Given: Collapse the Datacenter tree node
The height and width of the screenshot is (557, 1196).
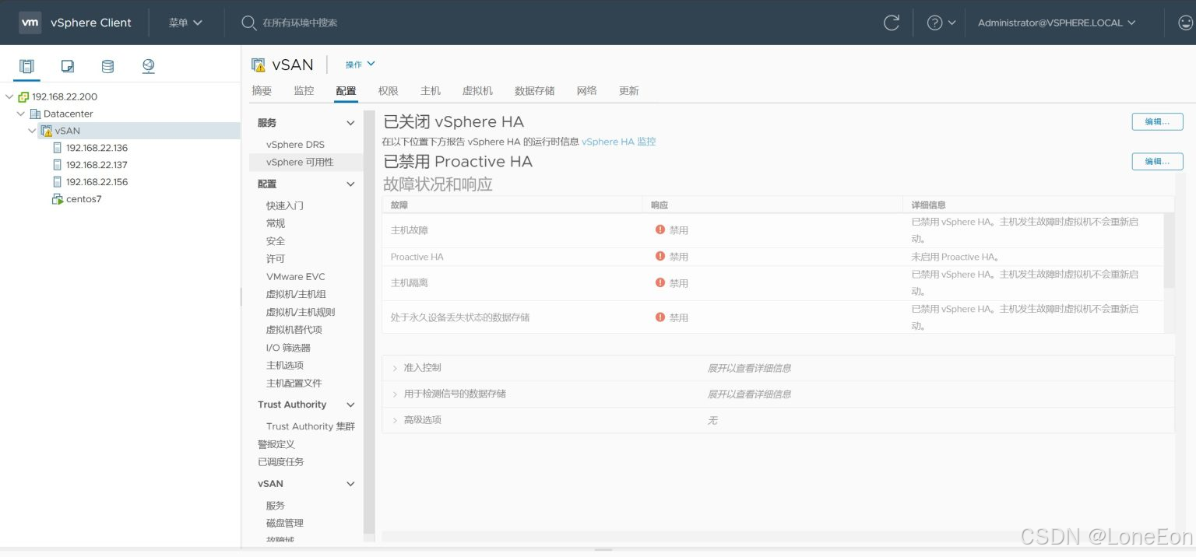Looking at the screenshot, I should pyautogui.click(x=21, y=114).
